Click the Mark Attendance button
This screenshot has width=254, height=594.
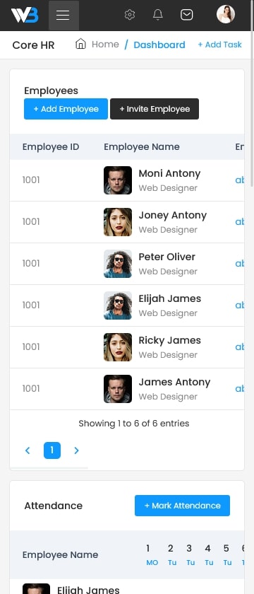tap(182, 506)
